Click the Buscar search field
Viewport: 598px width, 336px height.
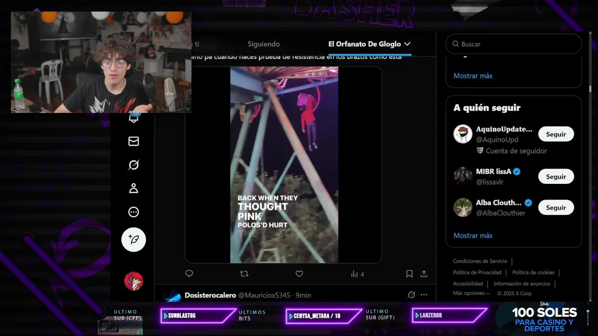tap(513, 44)
